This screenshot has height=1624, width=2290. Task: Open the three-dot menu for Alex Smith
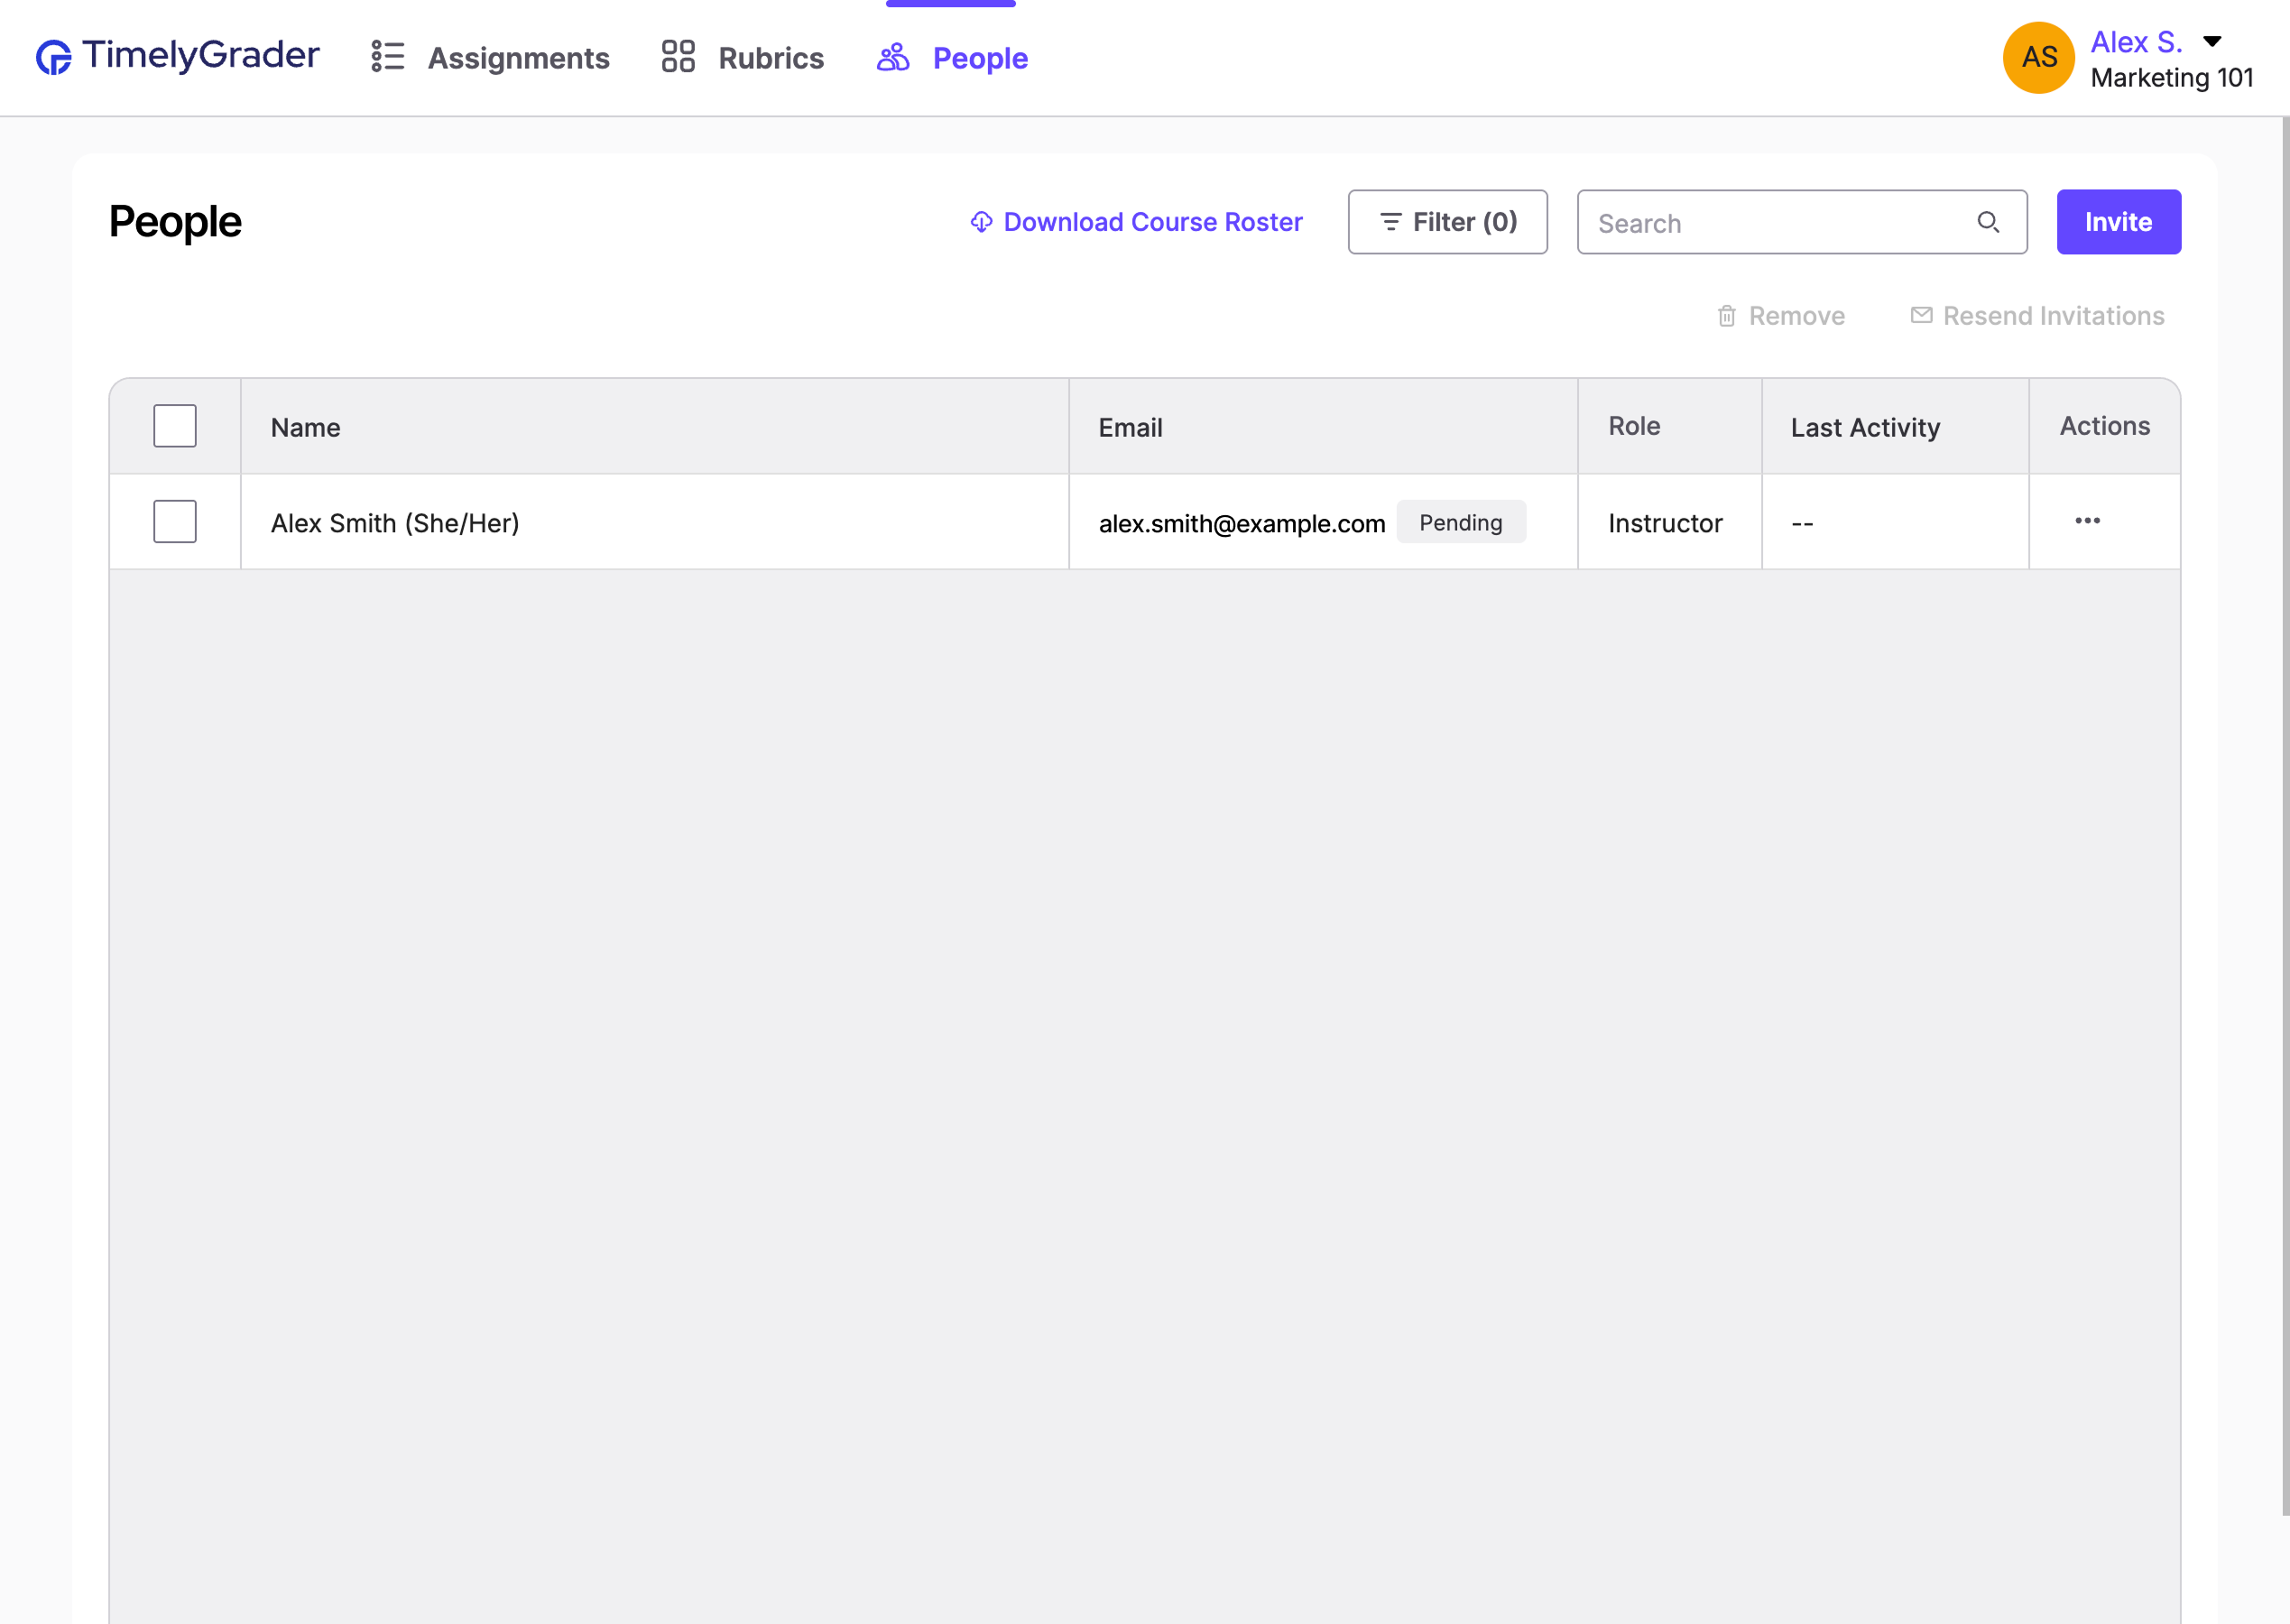2087,521
